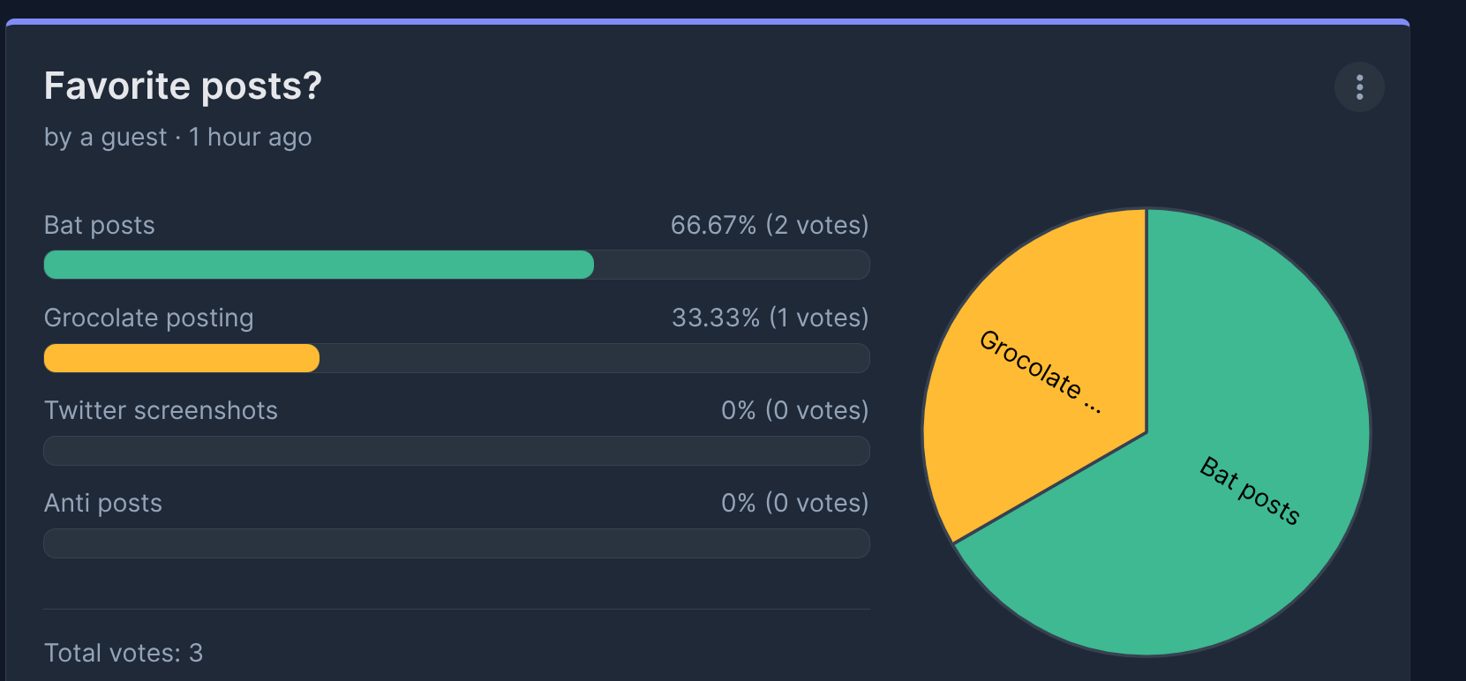This screenshot has height=681, width=1466.
Task: Click the 66.67% (2 votes) result text
Action: pos(770,225)
